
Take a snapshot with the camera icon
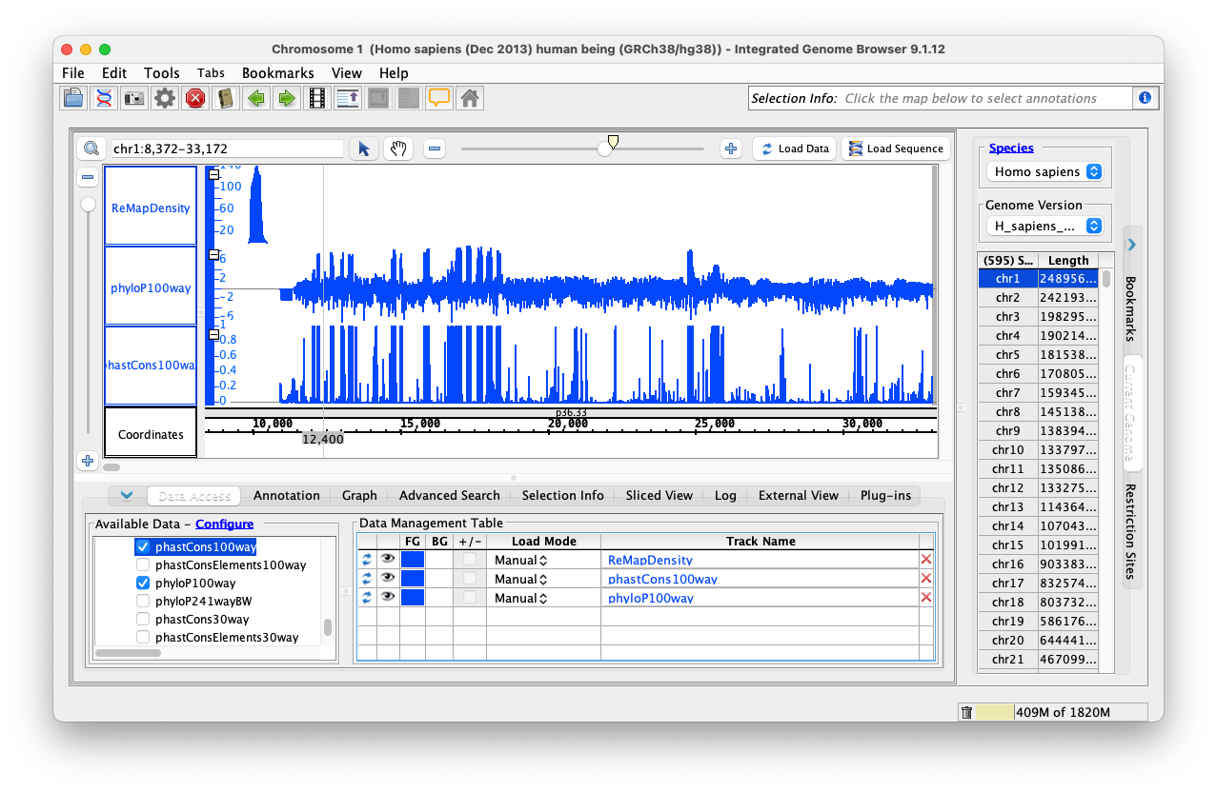134,98
